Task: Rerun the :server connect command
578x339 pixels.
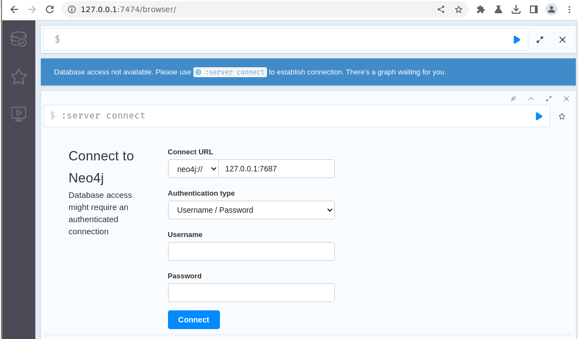Action: pyautogui.click(x=539, y=116)
